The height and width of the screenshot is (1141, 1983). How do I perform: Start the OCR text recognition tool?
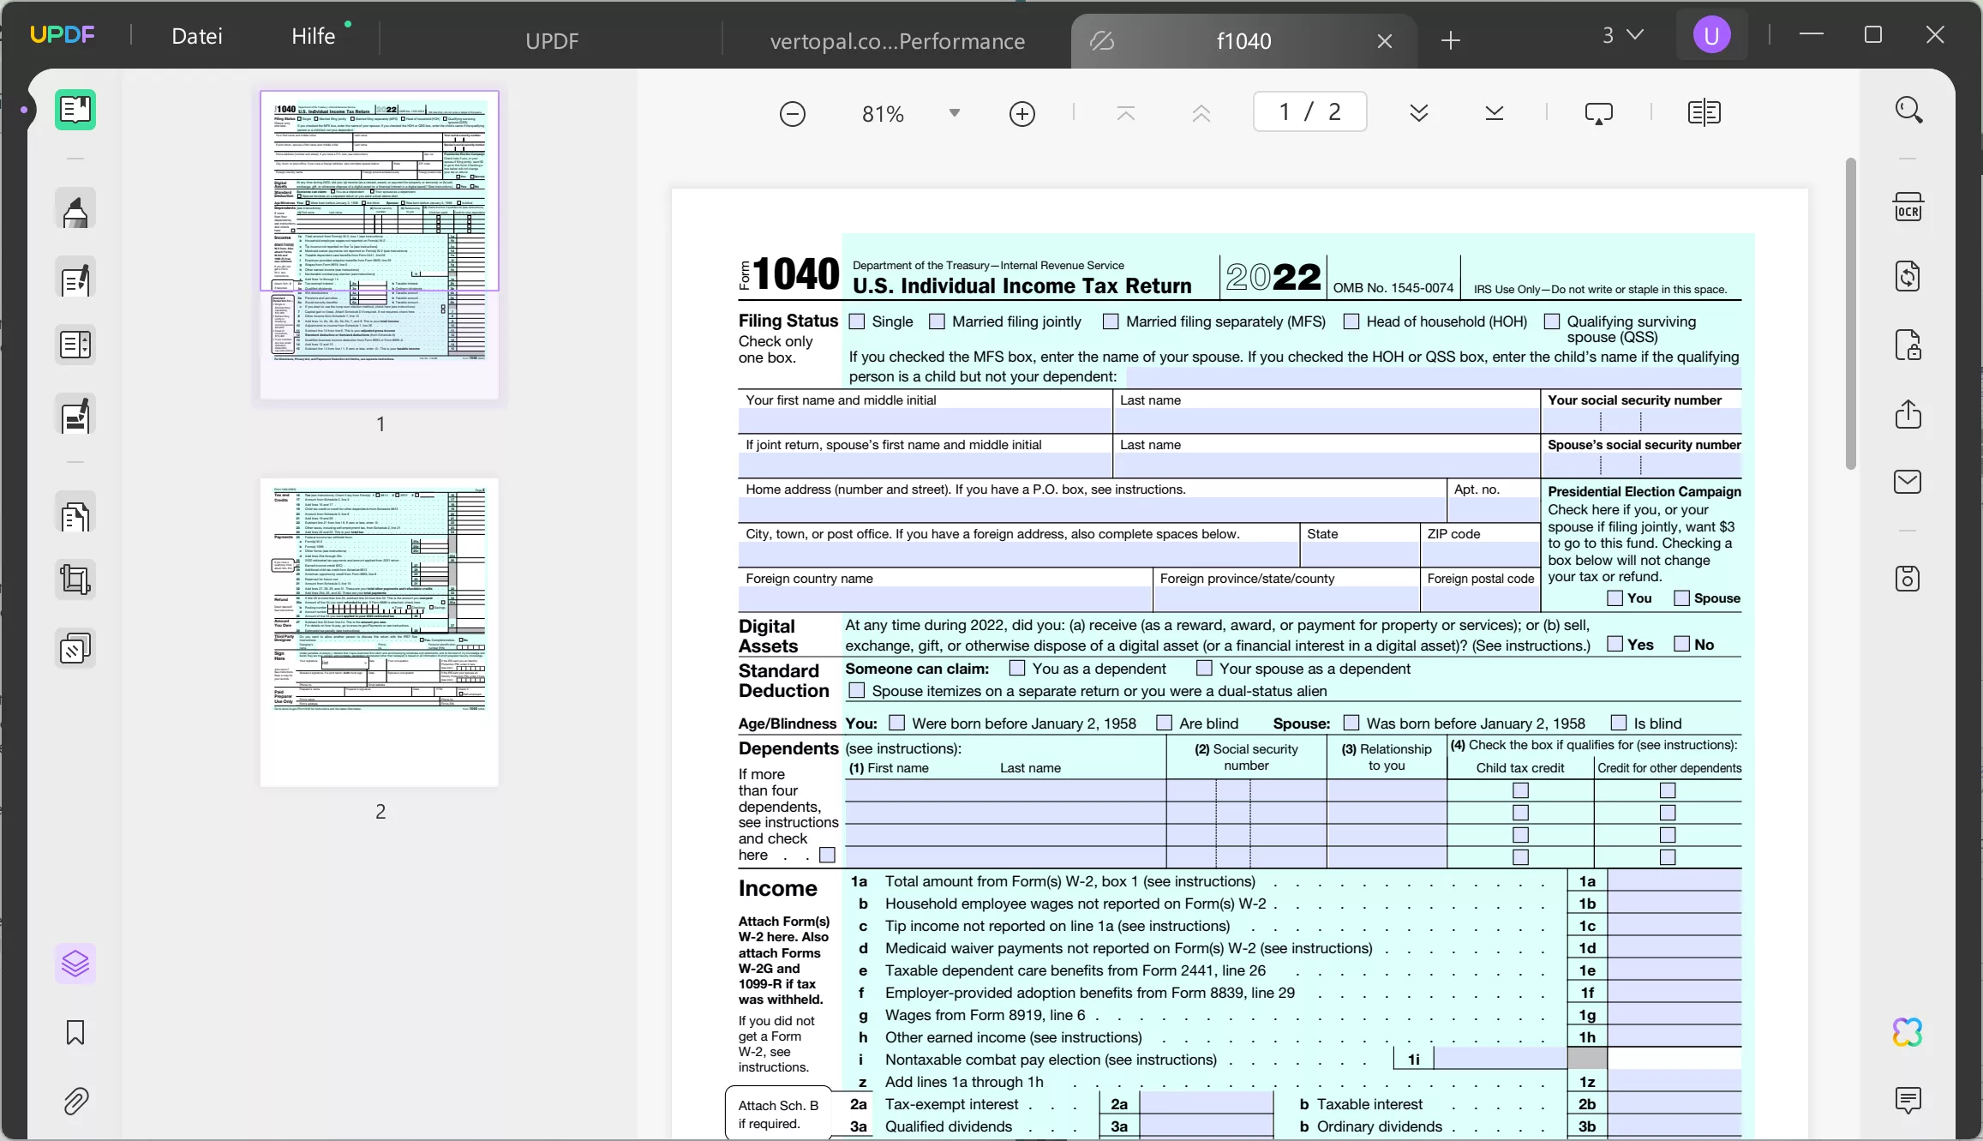[1908, 206]
